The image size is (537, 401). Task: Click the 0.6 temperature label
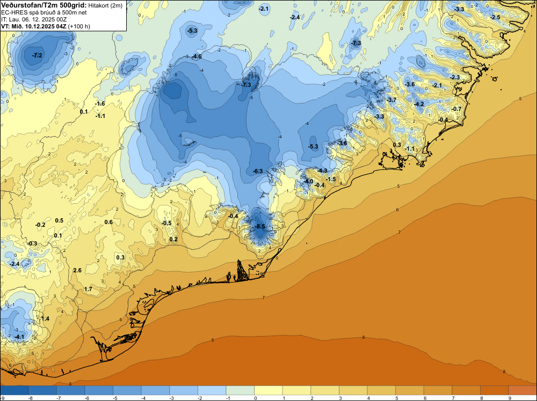(108, 222)
